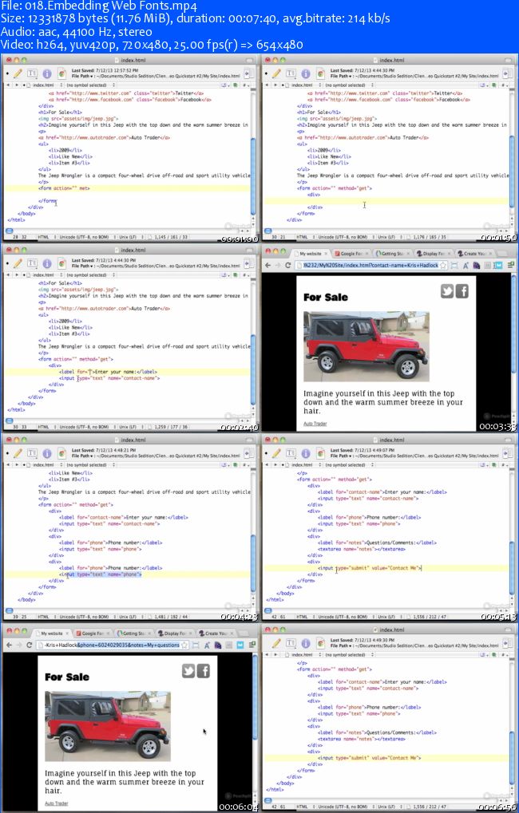Select 'Getting Sta' tab in browser with Kris+Hadlock URL

pos(393,254)
